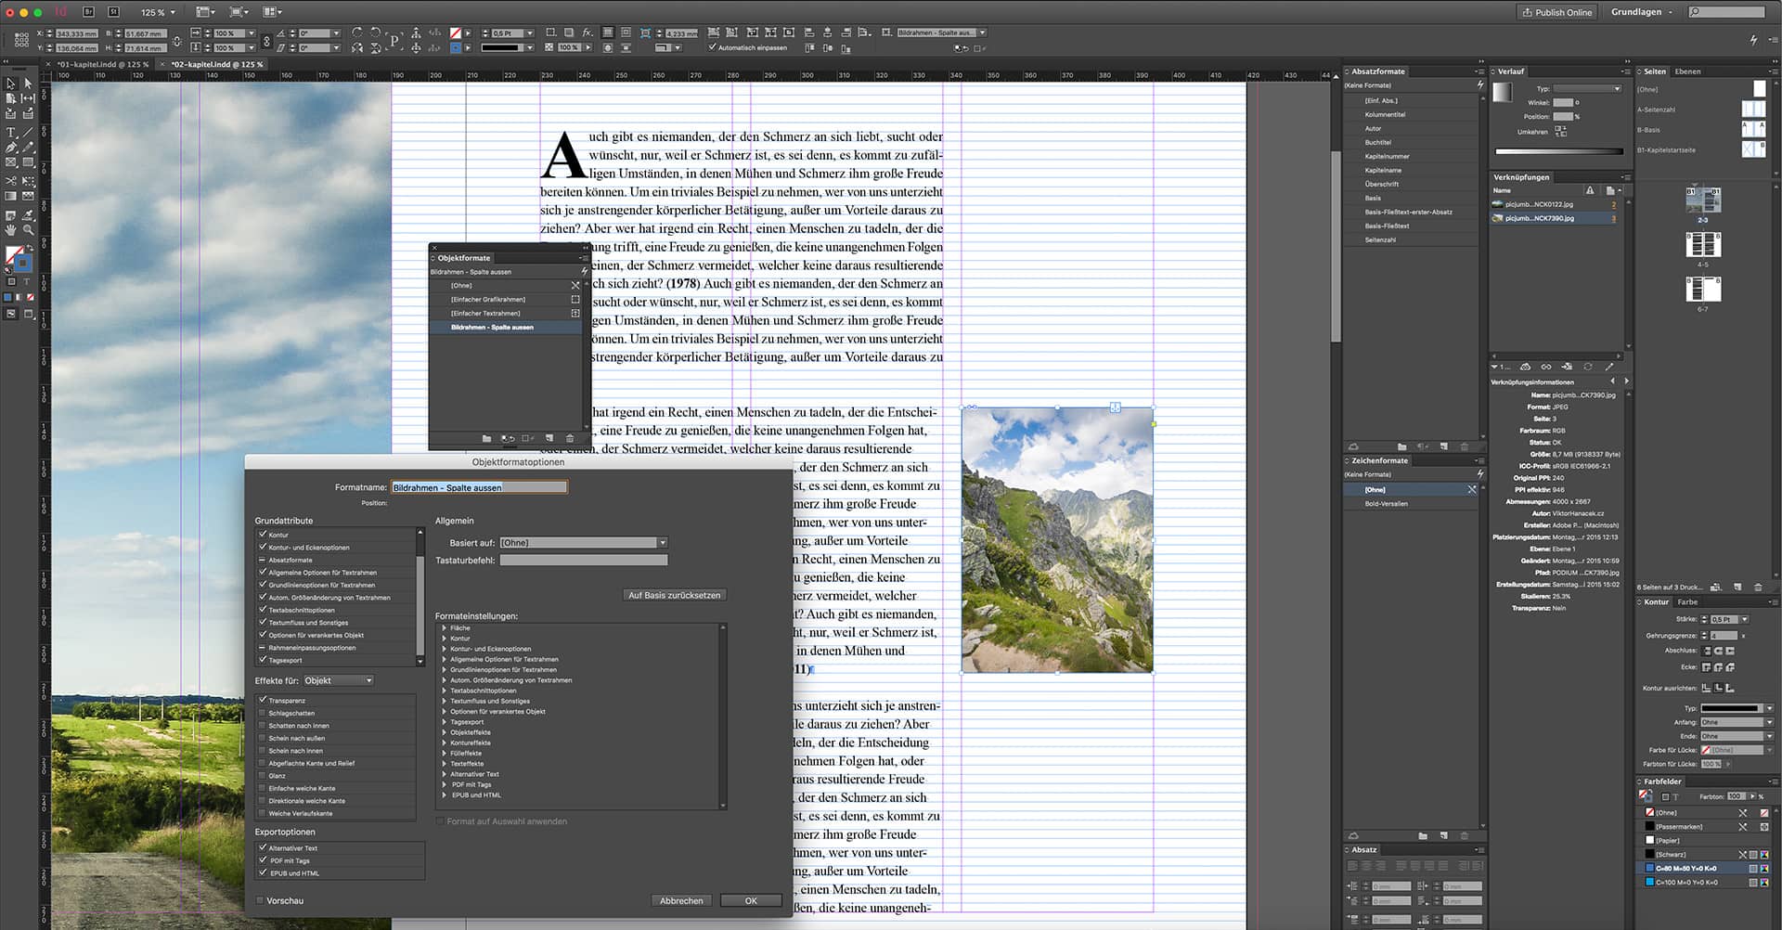Uncheck PDF mit Tags under Exportoptionen
Screen dimensions: 1782x930
264,860
